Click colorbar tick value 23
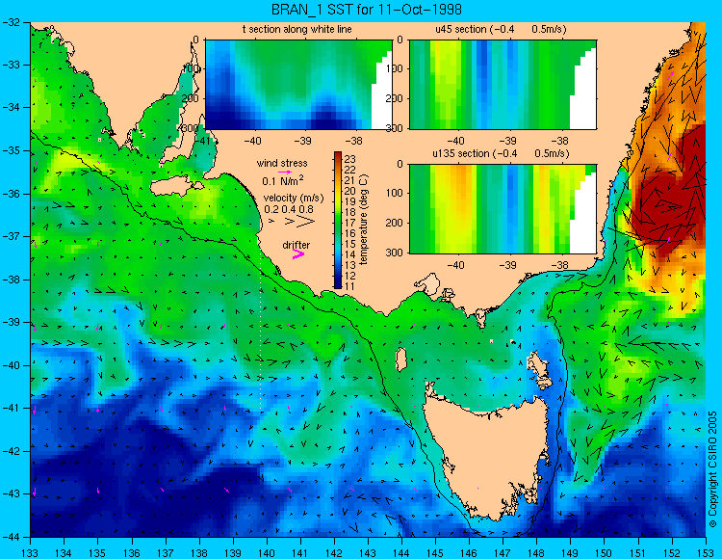The width and height of the screenshot is (722, 559). tap(350, 159)
